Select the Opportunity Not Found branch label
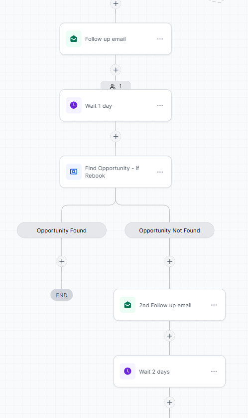 click(169, 230)
